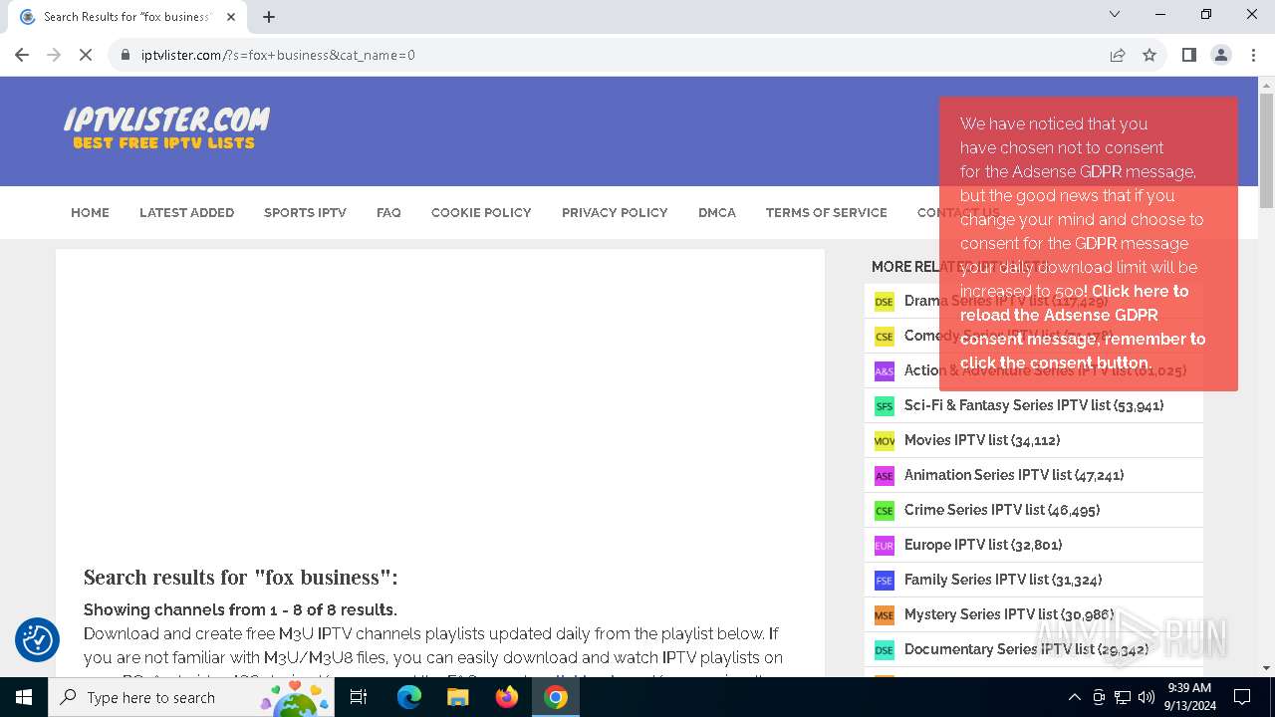The height and width of the screenshot is (717, 1275).
Task: Click the A&S Action & Adventure icon
Action: click(x=884, y=371)
